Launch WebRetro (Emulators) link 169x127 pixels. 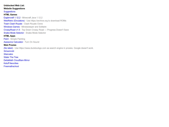(14, 21)
